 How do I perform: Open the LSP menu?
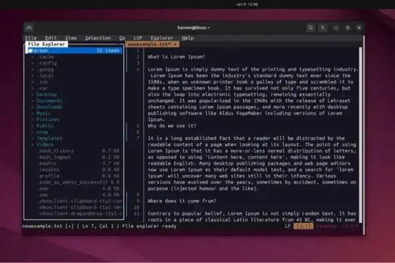(138, 38)
